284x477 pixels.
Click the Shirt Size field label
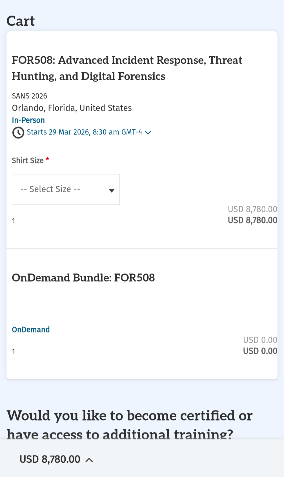point(28,160)
